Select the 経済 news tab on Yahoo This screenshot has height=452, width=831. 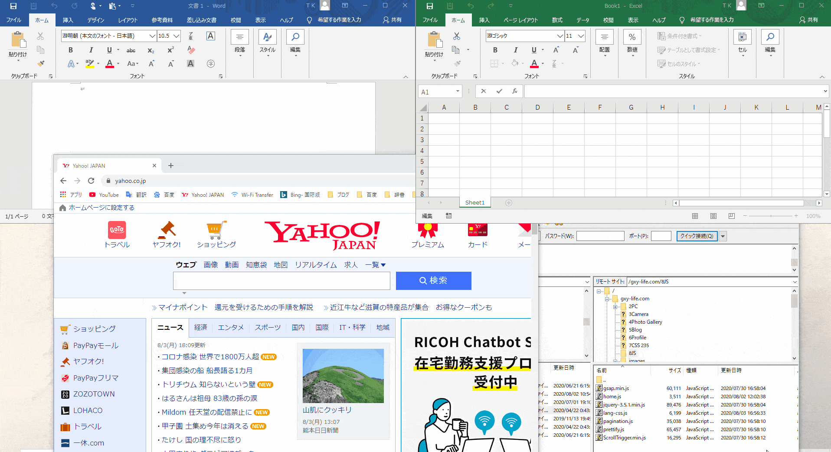201,327
